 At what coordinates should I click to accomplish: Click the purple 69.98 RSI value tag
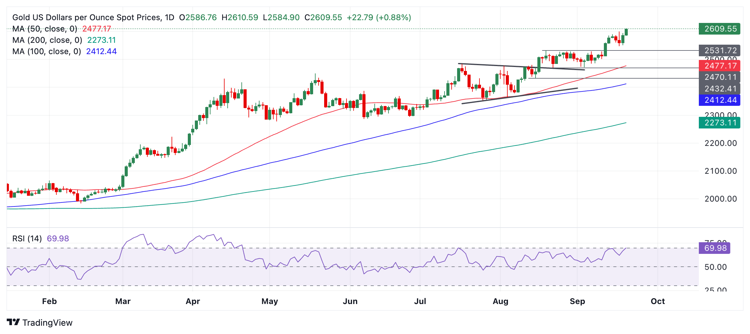[714, 248]
